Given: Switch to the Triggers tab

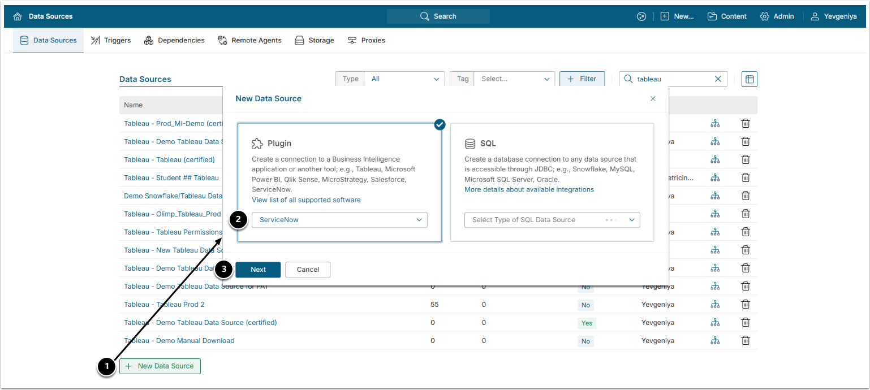Looking at the screenshot, I should tap(111, 40).
